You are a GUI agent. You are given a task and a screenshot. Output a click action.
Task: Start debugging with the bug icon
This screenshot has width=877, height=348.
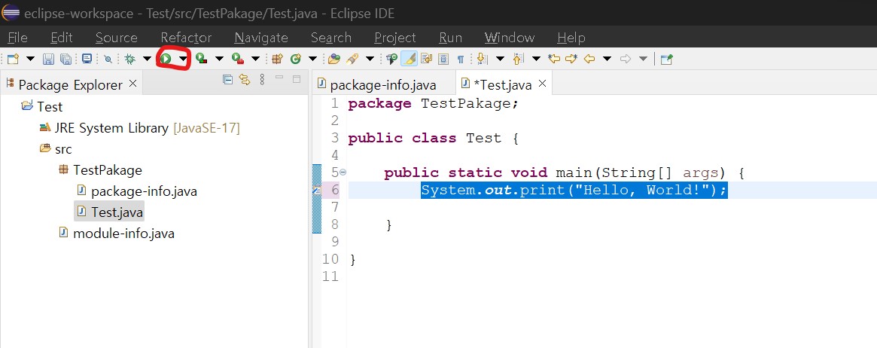click(129, 59)
